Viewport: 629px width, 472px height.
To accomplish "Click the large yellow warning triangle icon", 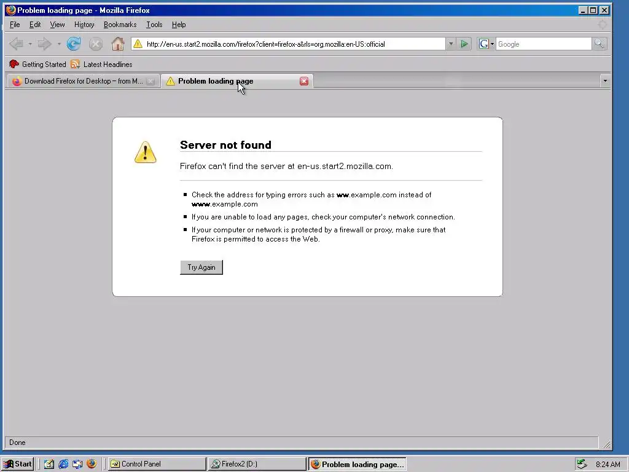I will tap(145, 152).
